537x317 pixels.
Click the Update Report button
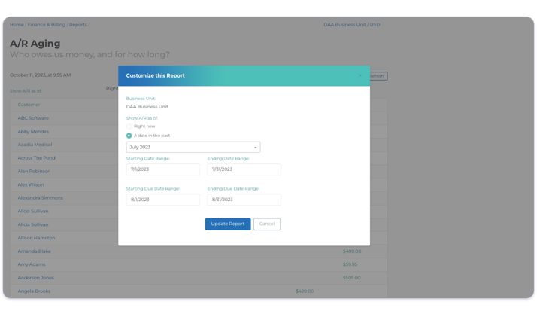[x=228, y=224]
